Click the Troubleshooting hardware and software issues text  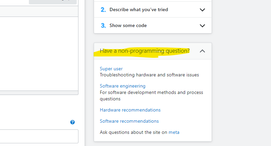[149, 75]
